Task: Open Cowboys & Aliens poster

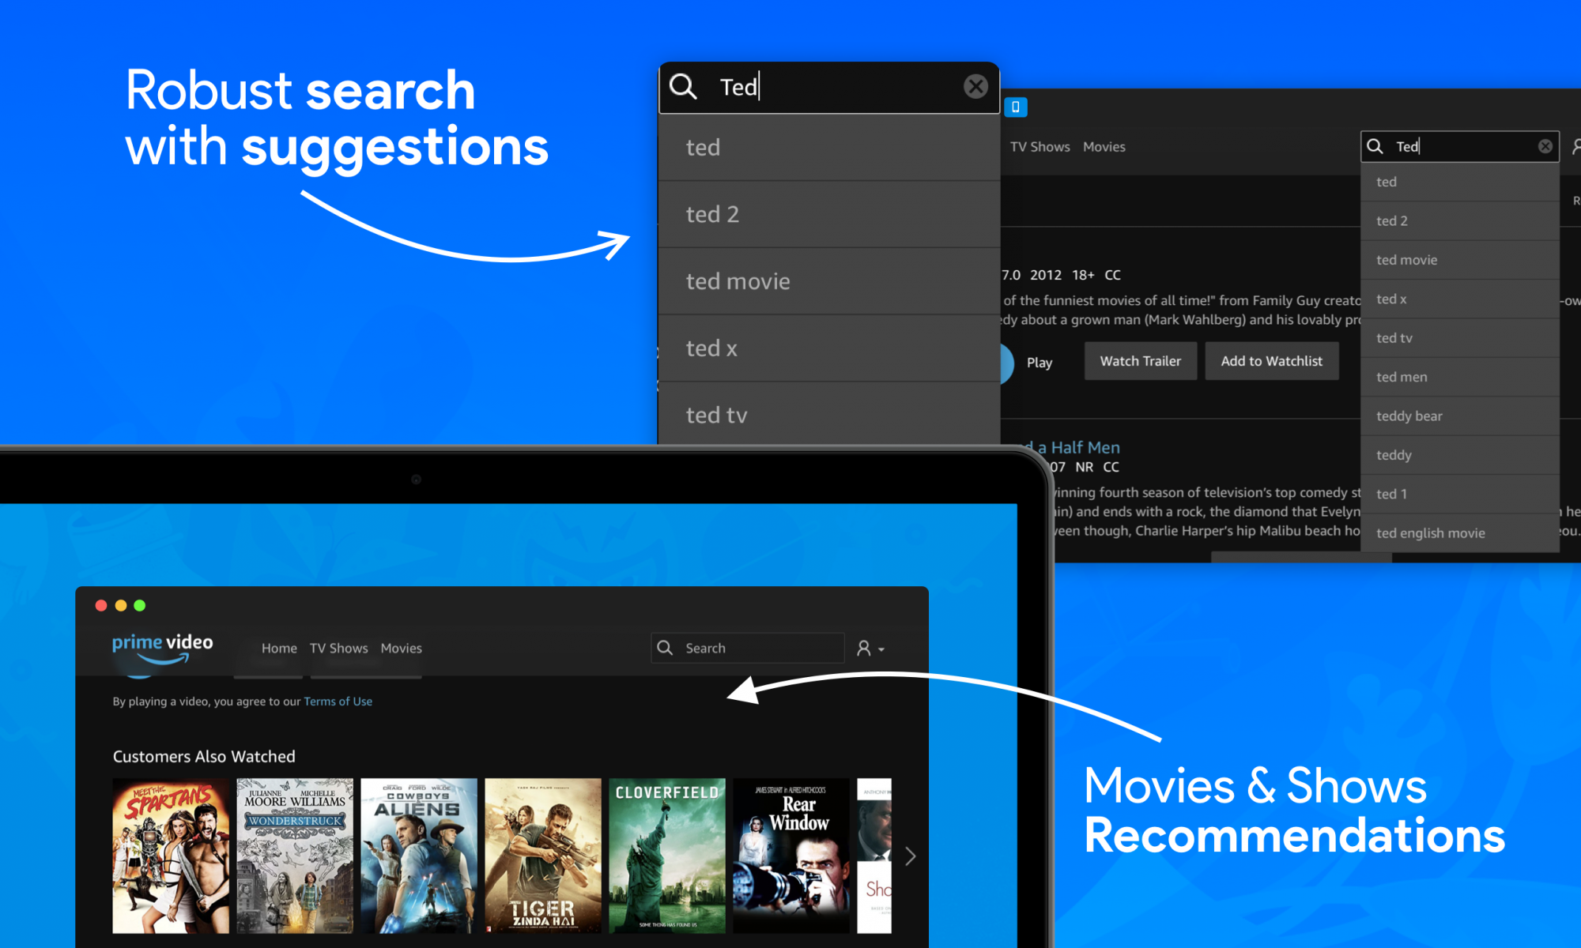Action: pos(419,856)
